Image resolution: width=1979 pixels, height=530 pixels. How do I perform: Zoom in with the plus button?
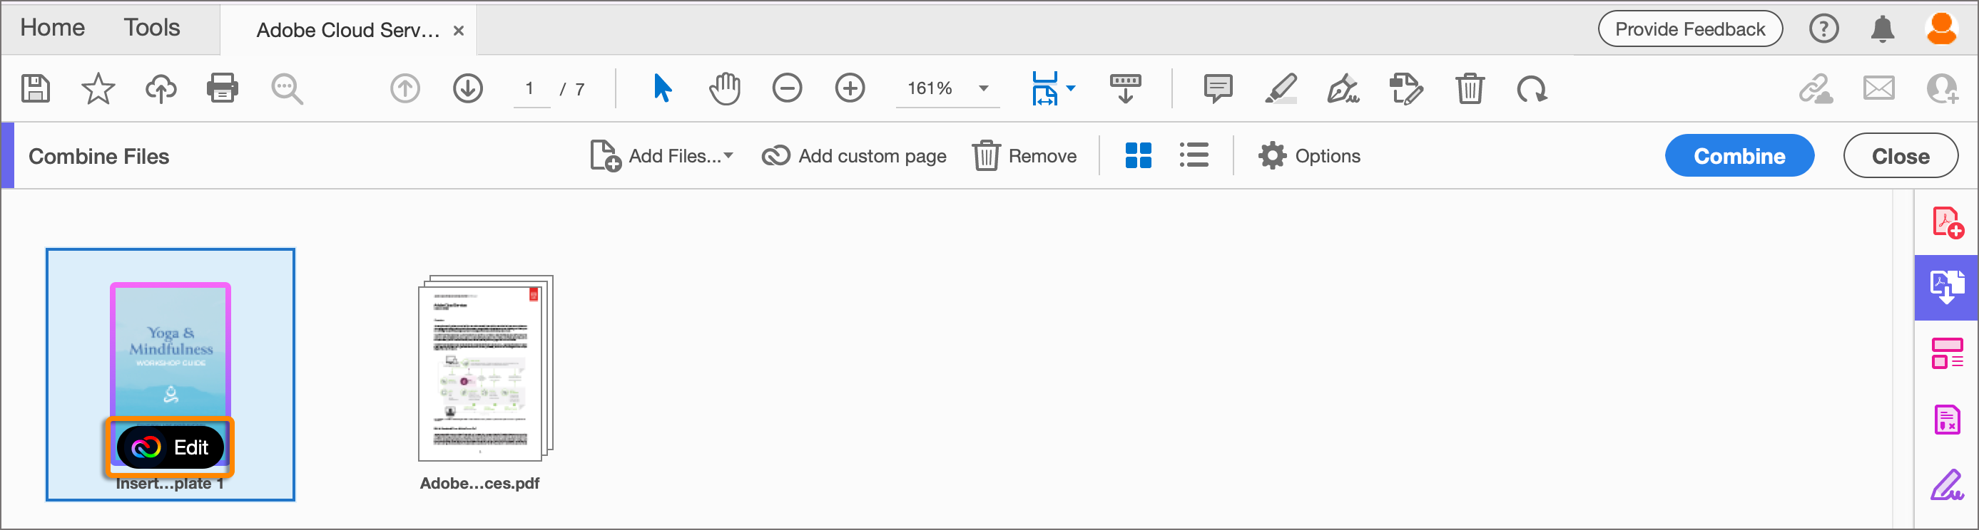click(850, 89)
